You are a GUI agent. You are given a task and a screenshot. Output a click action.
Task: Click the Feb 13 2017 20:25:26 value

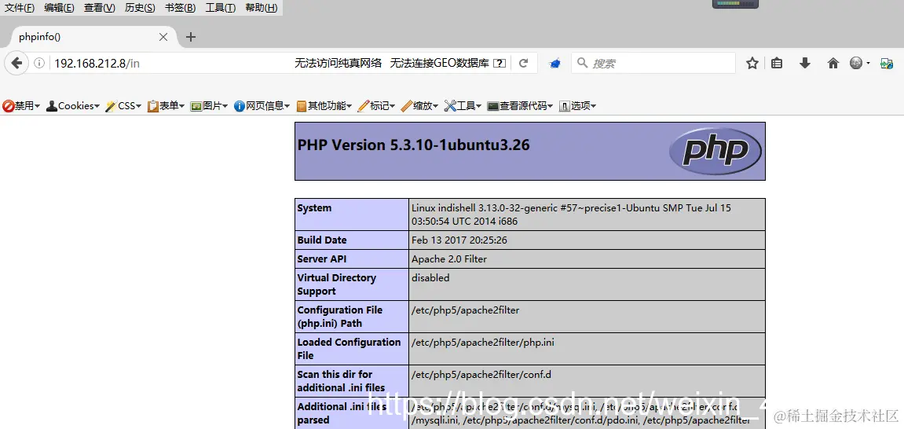pyautogui.click(x=459, y=240)
